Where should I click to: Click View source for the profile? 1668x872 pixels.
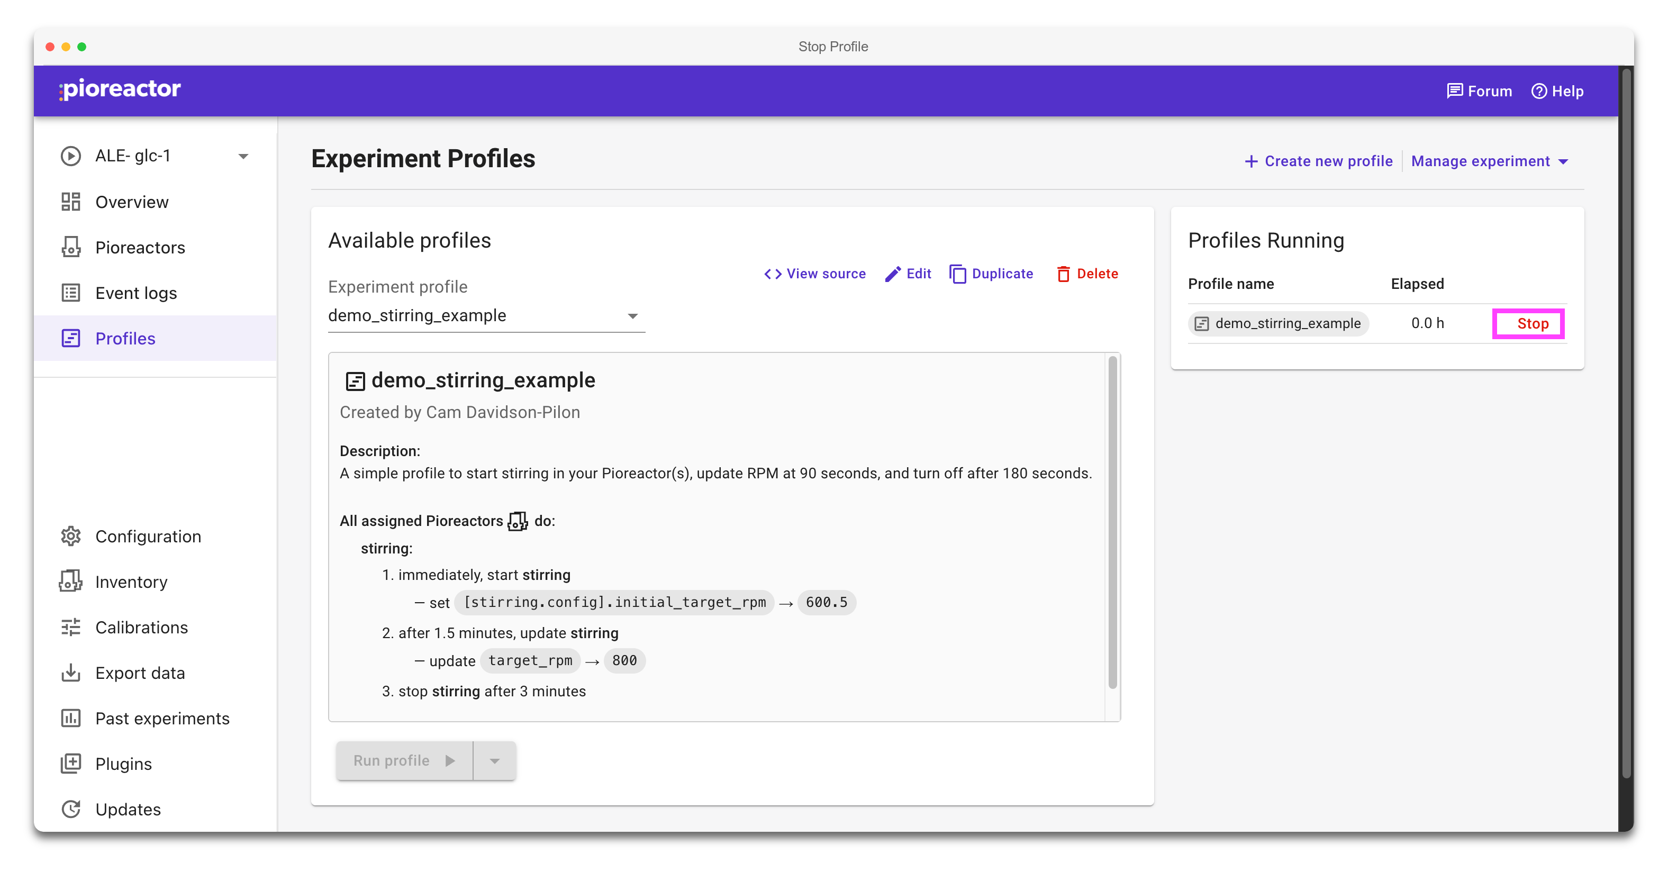click(x=814, y=274)
